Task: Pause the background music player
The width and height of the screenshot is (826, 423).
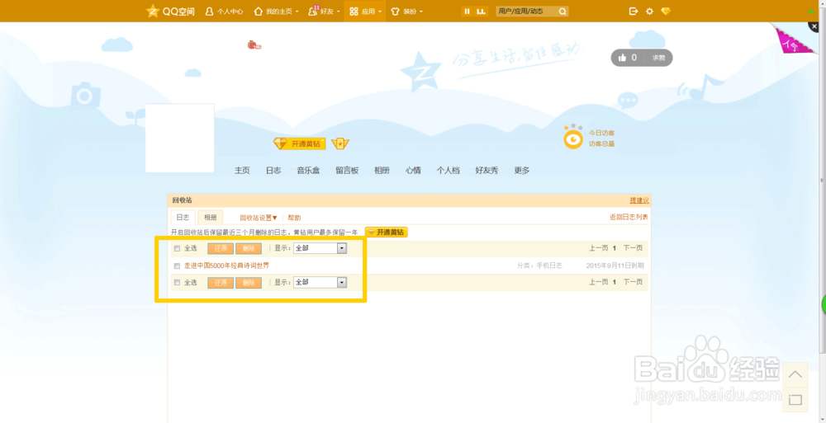Action: click(x=467, y=11)
